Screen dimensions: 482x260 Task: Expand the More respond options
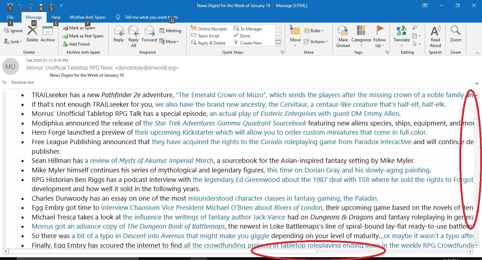(169, 41)
